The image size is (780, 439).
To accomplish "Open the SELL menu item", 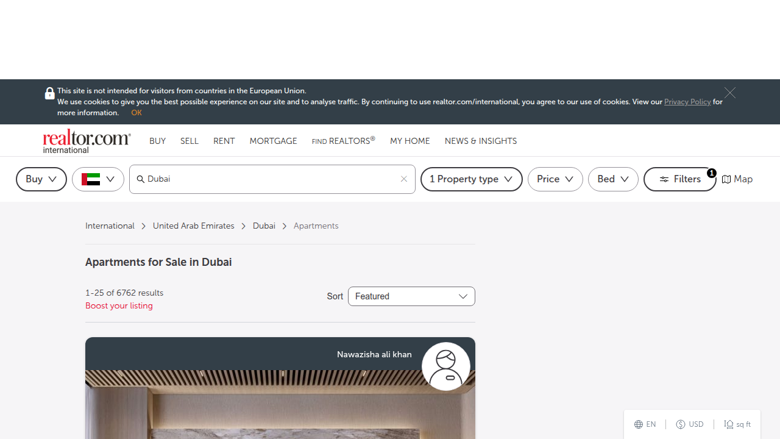I will tap(190, 141).
